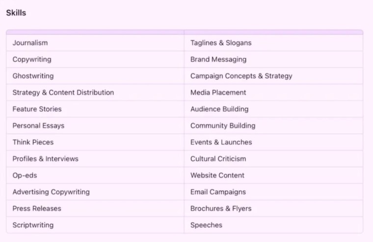Click Think Pieces in the table
The width and height of the screenshot is (373, 242).
tap(95, 142)
